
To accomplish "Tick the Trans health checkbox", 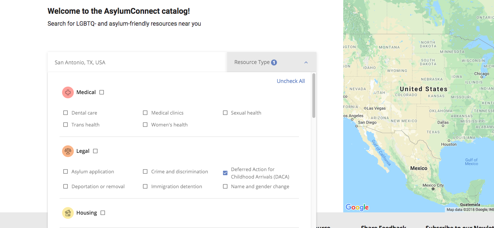I will click(66, 125).
